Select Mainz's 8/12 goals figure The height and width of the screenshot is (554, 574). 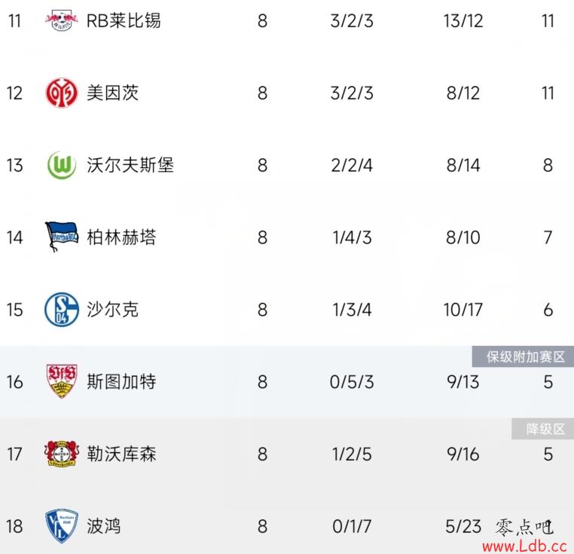(x=463, y=93)
